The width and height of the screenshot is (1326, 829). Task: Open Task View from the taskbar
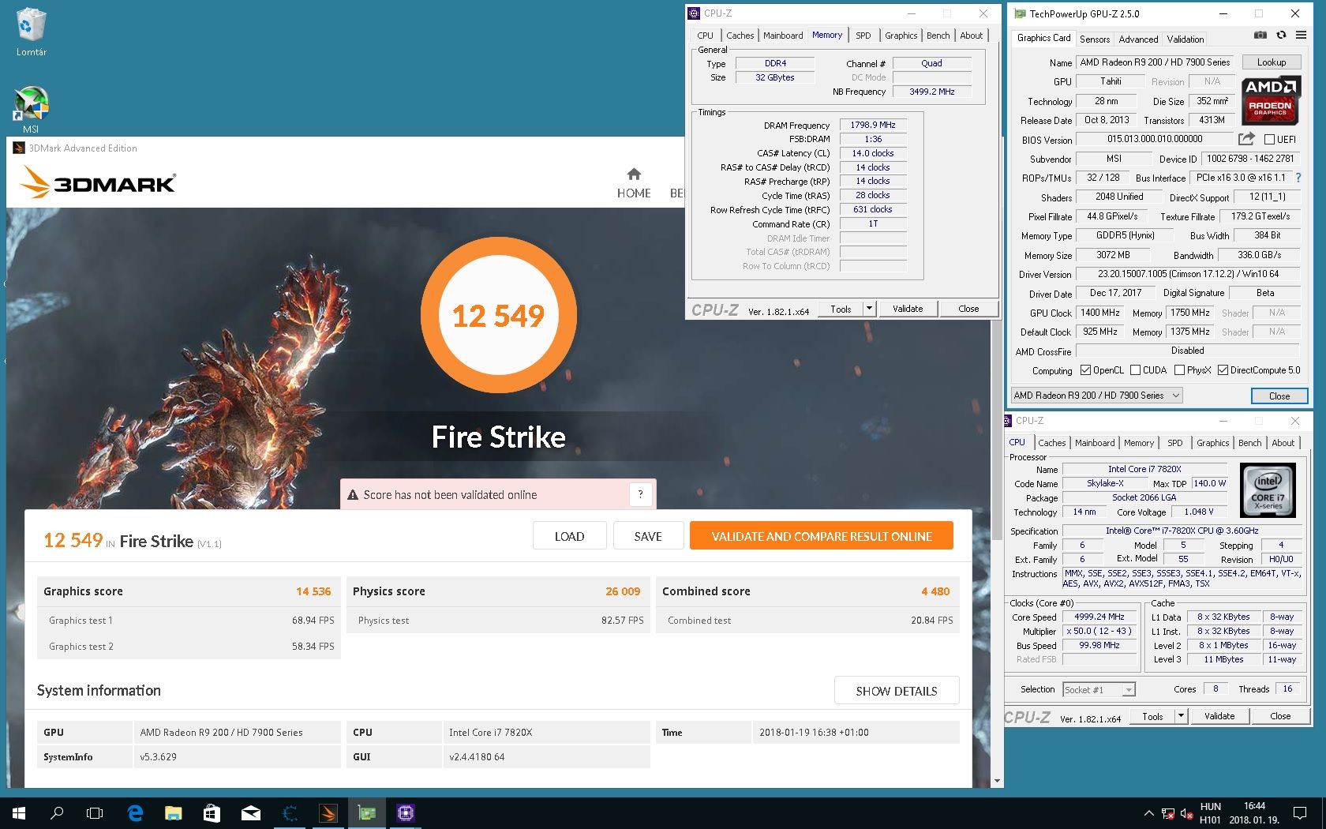pos(95,812)
